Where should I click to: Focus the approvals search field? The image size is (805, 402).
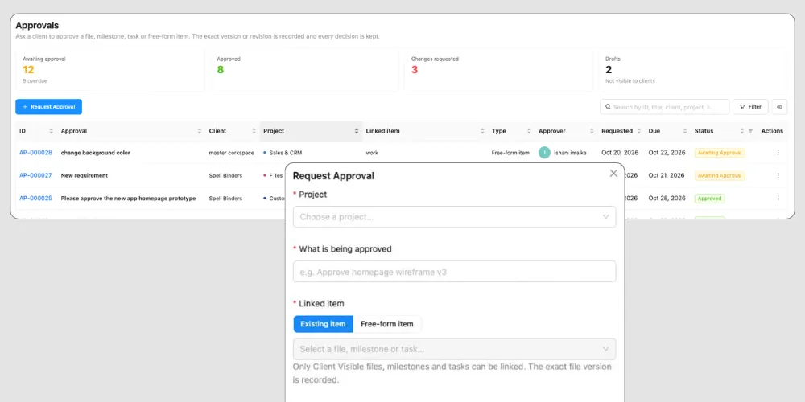[x=664, y=107]
